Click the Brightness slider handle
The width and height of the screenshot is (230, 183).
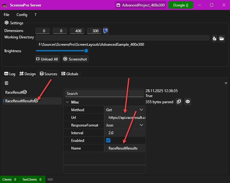pos(86,51)
